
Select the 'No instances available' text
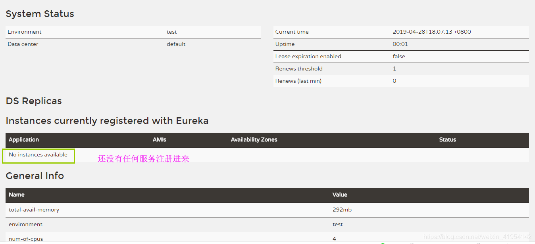[38, 155]
